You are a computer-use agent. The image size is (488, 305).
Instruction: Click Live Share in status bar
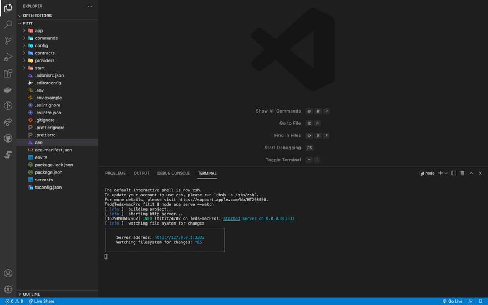pos(42,301)
